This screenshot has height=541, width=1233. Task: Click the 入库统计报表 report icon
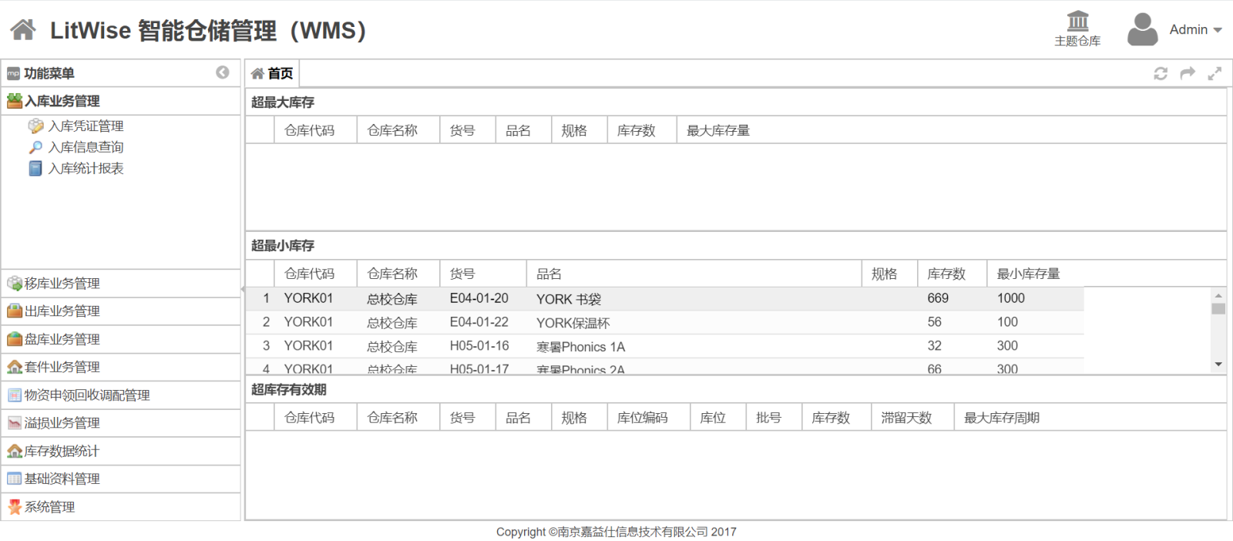(35, 168)
